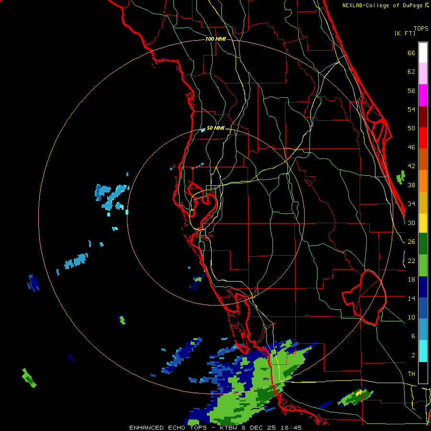Click the Tampa Bay outline at the radar center
This screenshot has width=431, height=431.
click(x=202, y=205)
